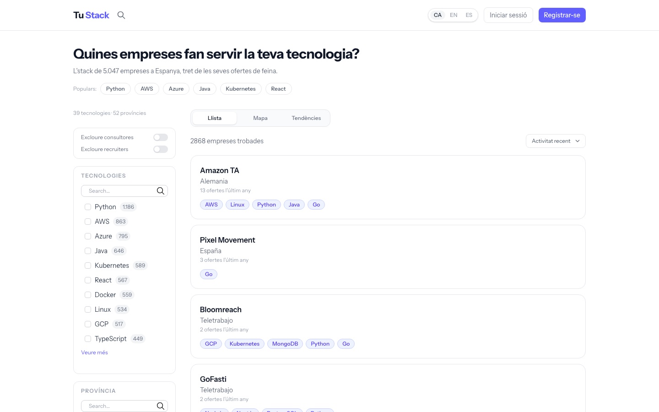Click the TuStack logo
This screenshot has width=659, height=412.
click(x=91, y=15)
